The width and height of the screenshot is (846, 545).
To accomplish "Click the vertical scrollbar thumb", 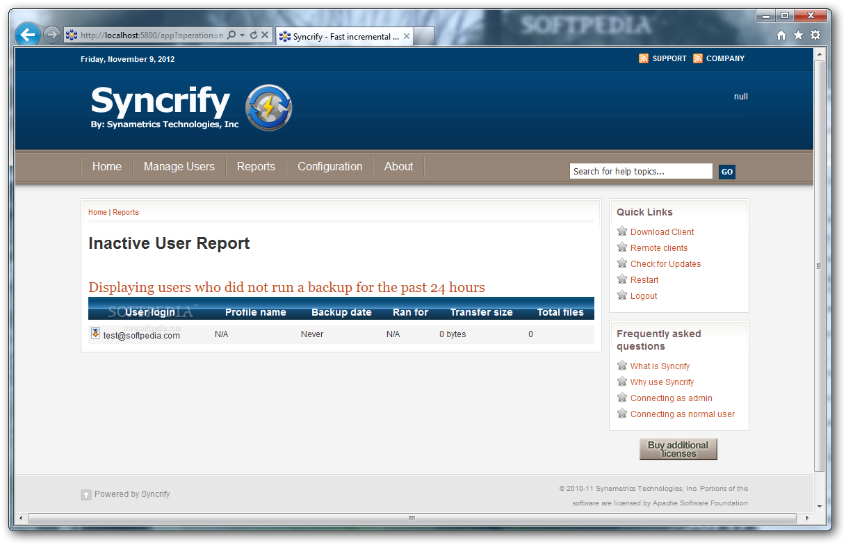I will coord(819,266).
